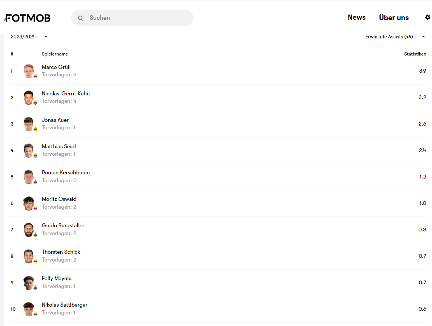Click team badge beside Matthias Seidl
Screen dimensions: 432x326
point(35,156)
